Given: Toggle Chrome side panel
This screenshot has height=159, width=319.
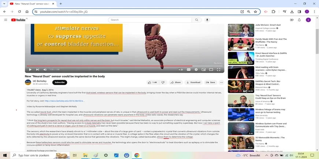Looking at the screenshot, I should 299,12.
